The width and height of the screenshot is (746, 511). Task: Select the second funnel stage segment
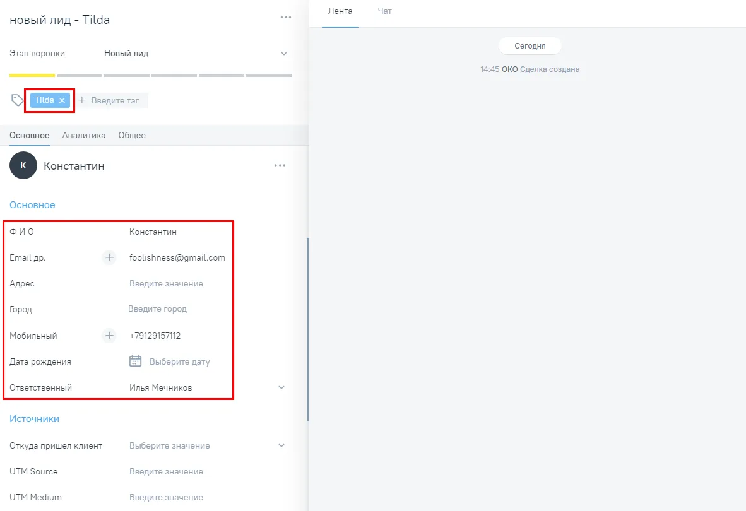(80, 75)
